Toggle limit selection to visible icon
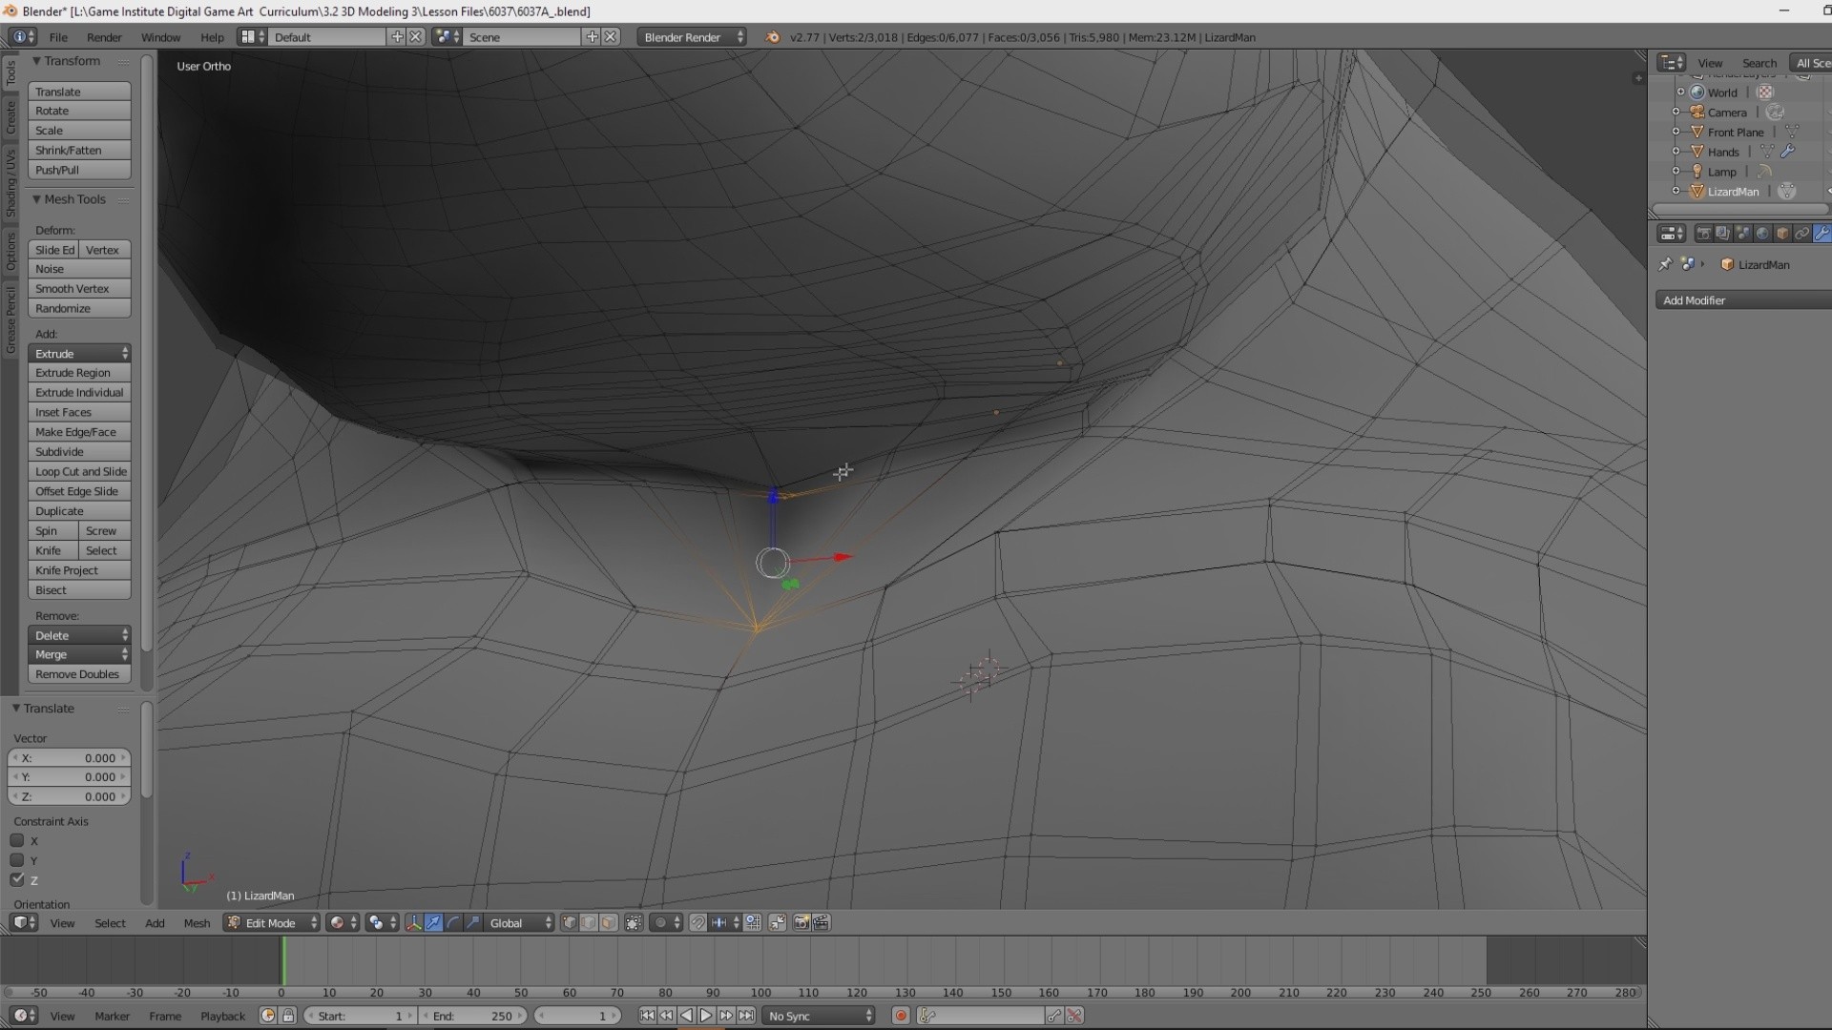Screen dimensions: 1832x1030 pos(634,922)
